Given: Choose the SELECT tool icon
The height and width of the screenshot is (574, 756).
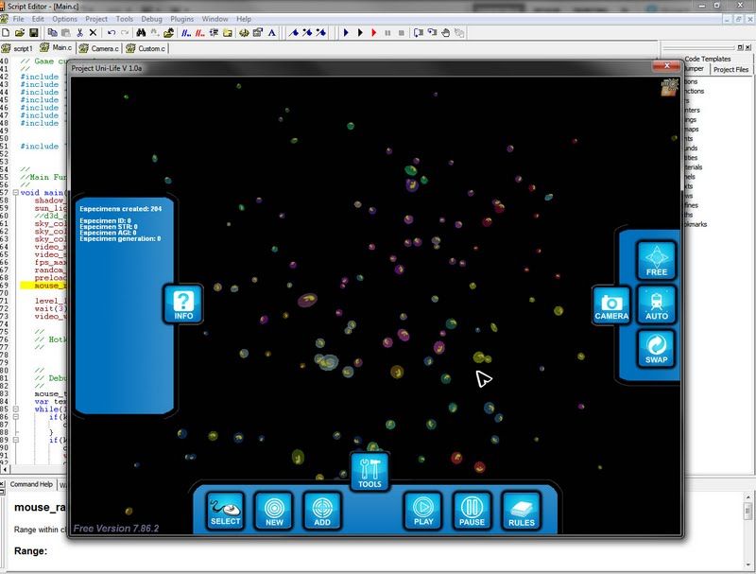Looking at the screenshot, I should pos(225,511).
